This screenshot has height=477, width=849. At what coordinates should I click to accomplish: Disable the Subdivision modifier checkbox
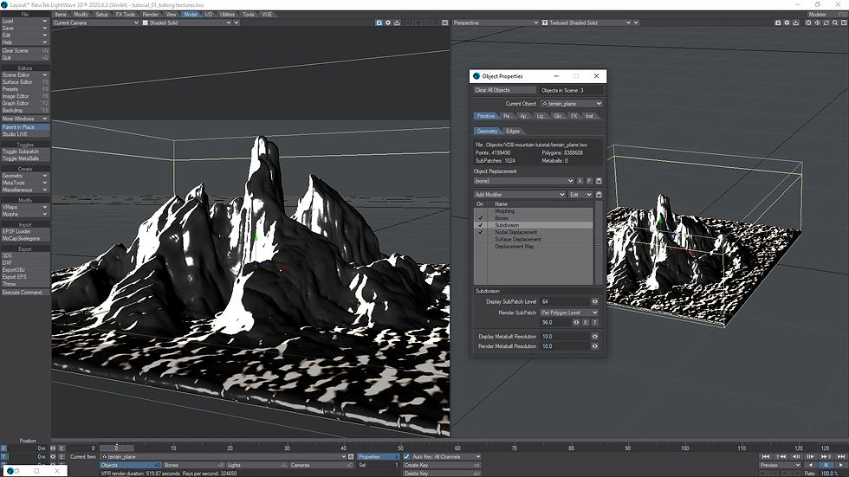tap(480, 225)
